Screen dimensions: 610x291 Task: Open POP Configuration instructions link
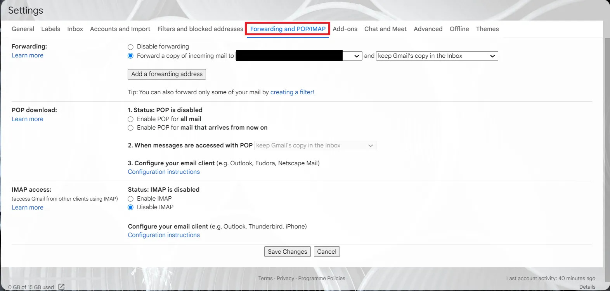164,172
